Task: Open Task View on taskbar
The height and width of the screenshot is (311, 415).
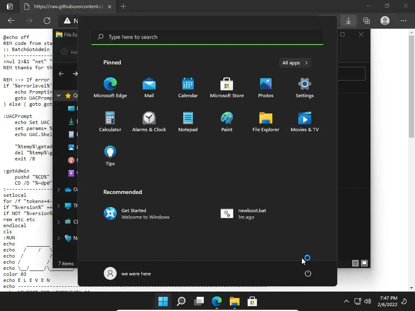Action: tap(199, 301)
